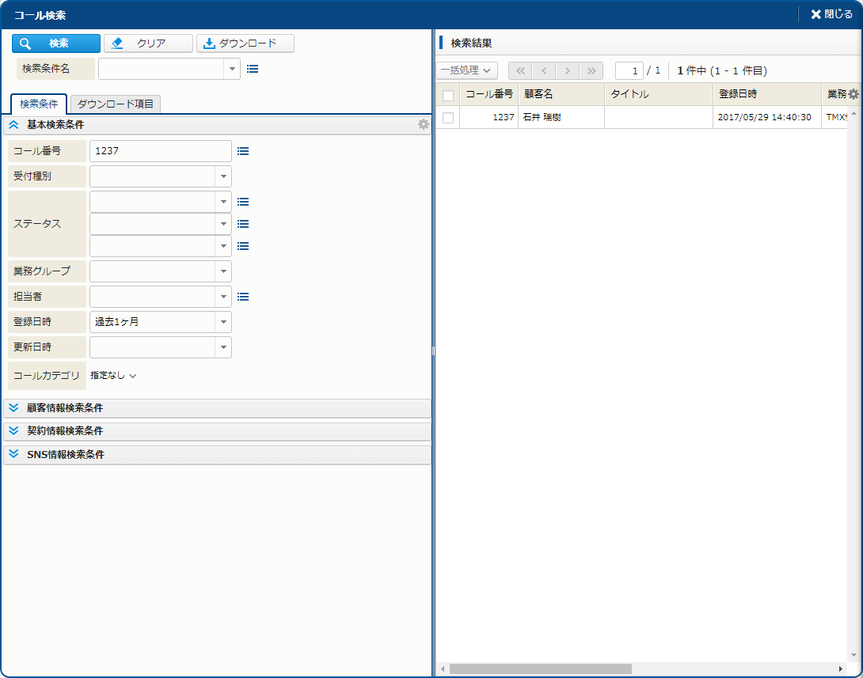Image resolution: width=863 pixels, height=678 pixels.
Task: Expand the 顧客情報検索条件 section
Action: tap(13, 408)
